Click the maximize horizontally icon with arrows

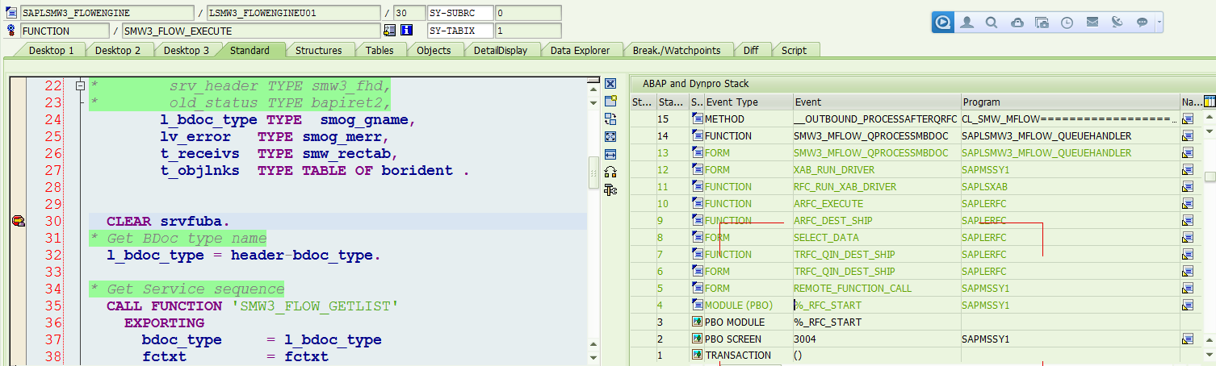pyautogui.click(x=610, y=155)
